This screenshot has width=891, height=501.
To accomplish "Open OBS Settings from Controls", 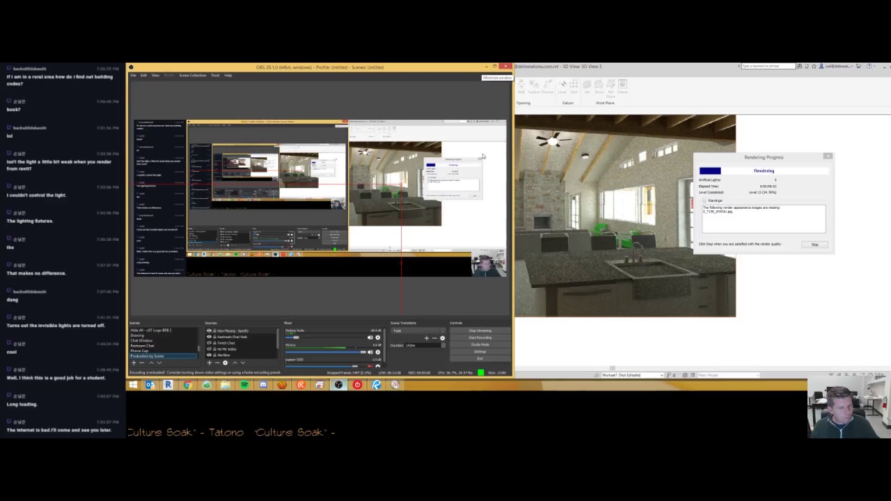I will pyautogui.click(x=480, y=351).
